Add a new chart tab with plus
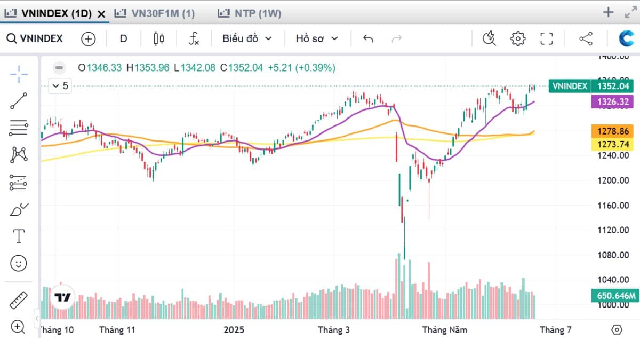The height and width of the screenshot is (338, 640). (x=608, y=12)
